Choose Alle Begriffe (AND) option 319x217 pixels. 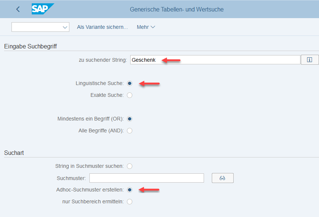(x=129, y=130)
